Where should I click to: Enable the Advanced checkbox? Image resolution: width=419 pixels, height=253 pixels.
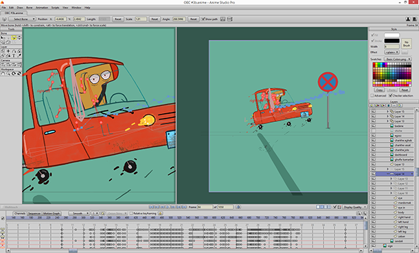pos(372,95)
